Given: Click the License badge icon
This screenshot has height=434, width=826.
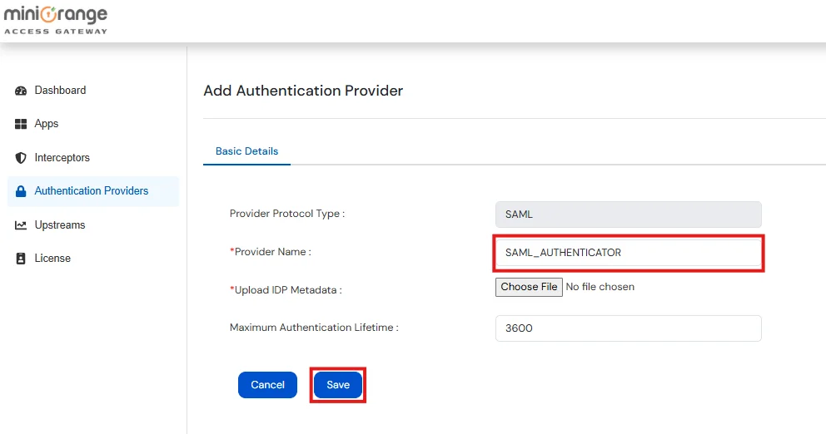Looking at the screenshot, I should tap(21, 259).
